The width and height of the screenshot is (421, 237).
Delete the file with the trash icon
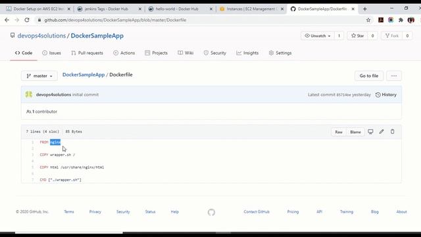coord(393,132)
